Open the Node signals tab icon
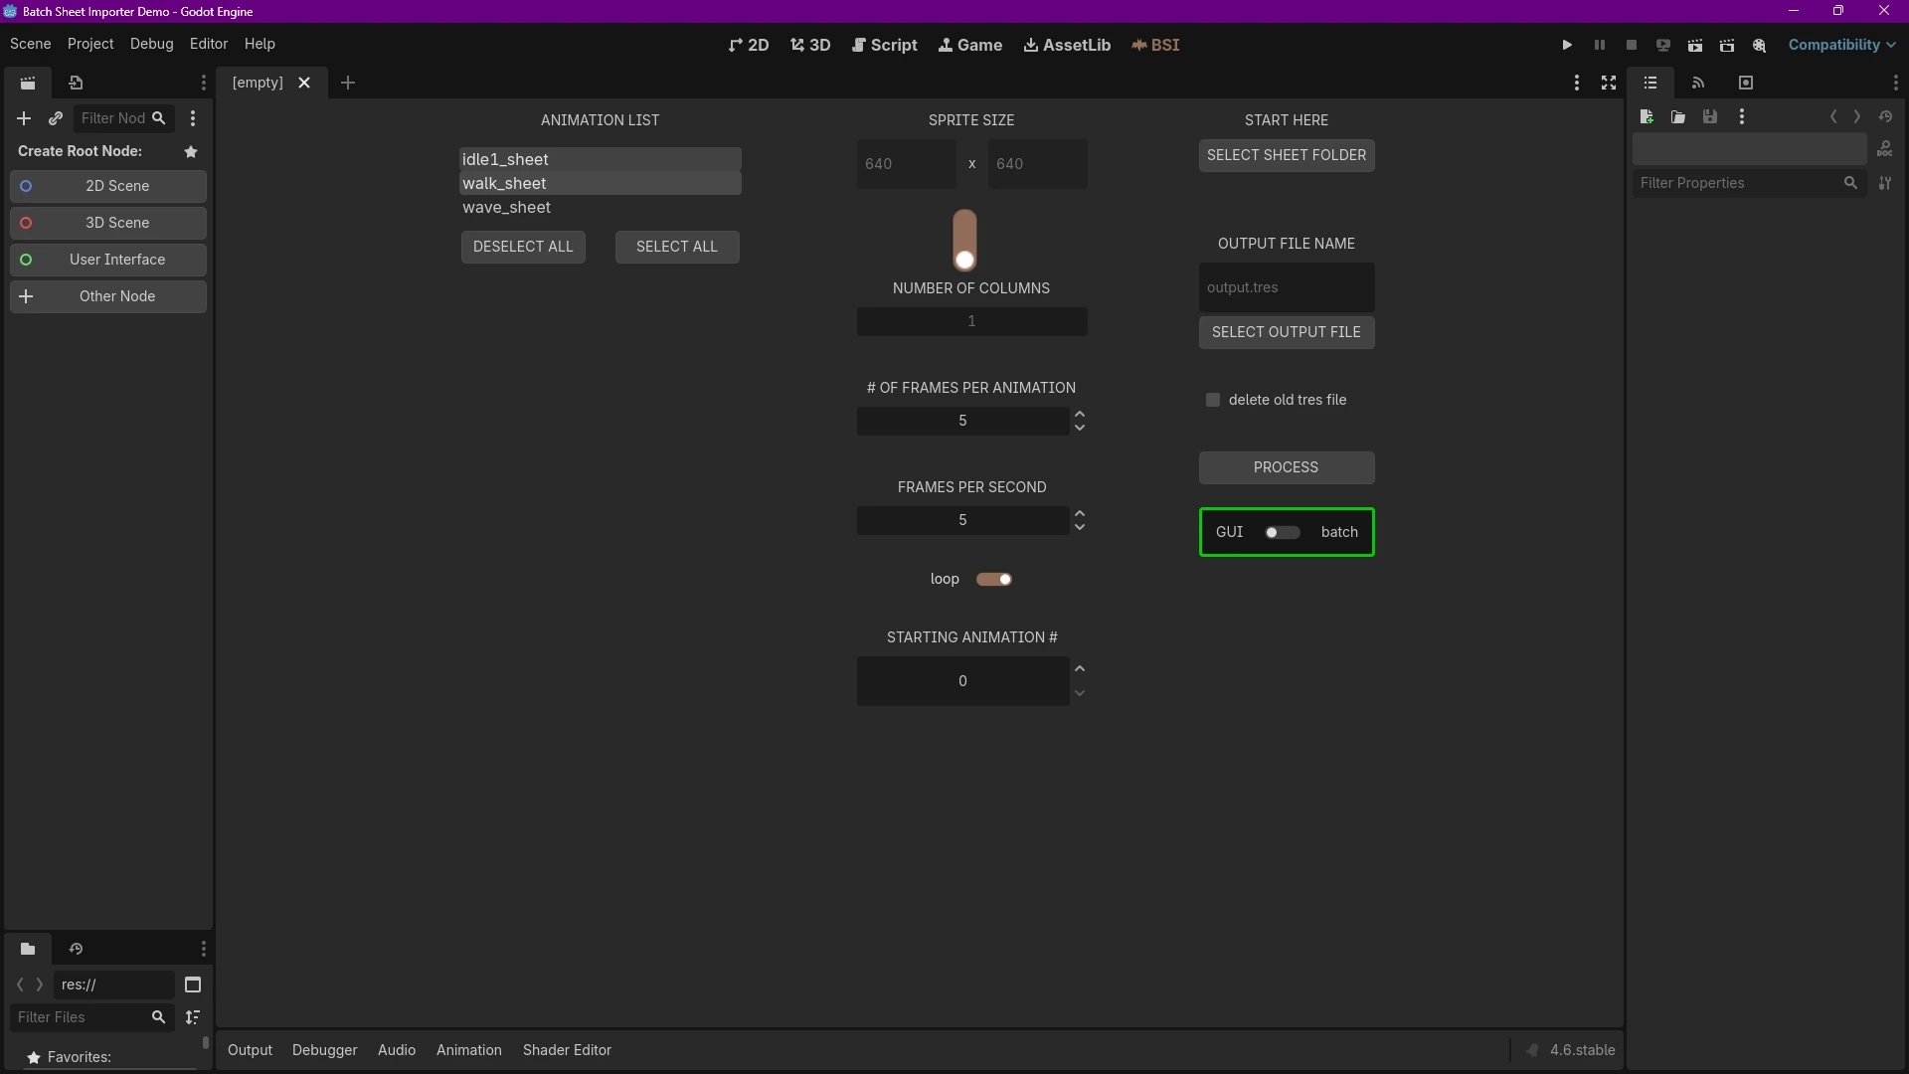This screenshot has width=1909, height=1074. (1698, 83)
